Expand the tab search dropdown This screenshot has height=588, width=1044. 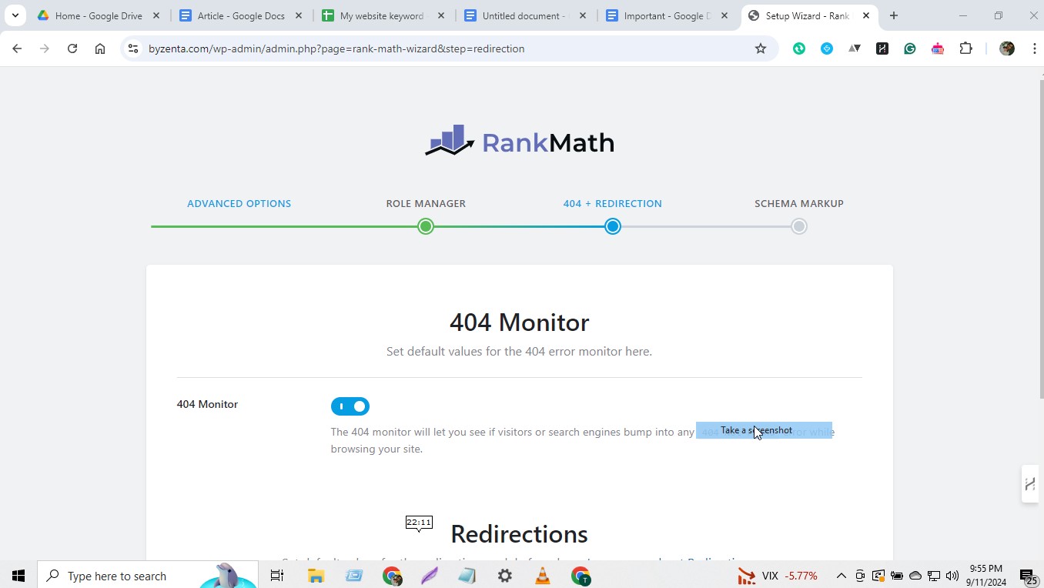click(15, 15)
